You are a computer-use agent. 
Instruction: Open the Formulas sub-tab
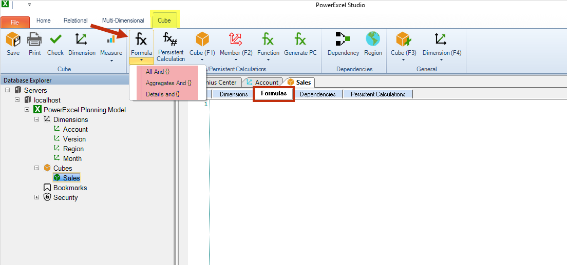pos(274,93)
